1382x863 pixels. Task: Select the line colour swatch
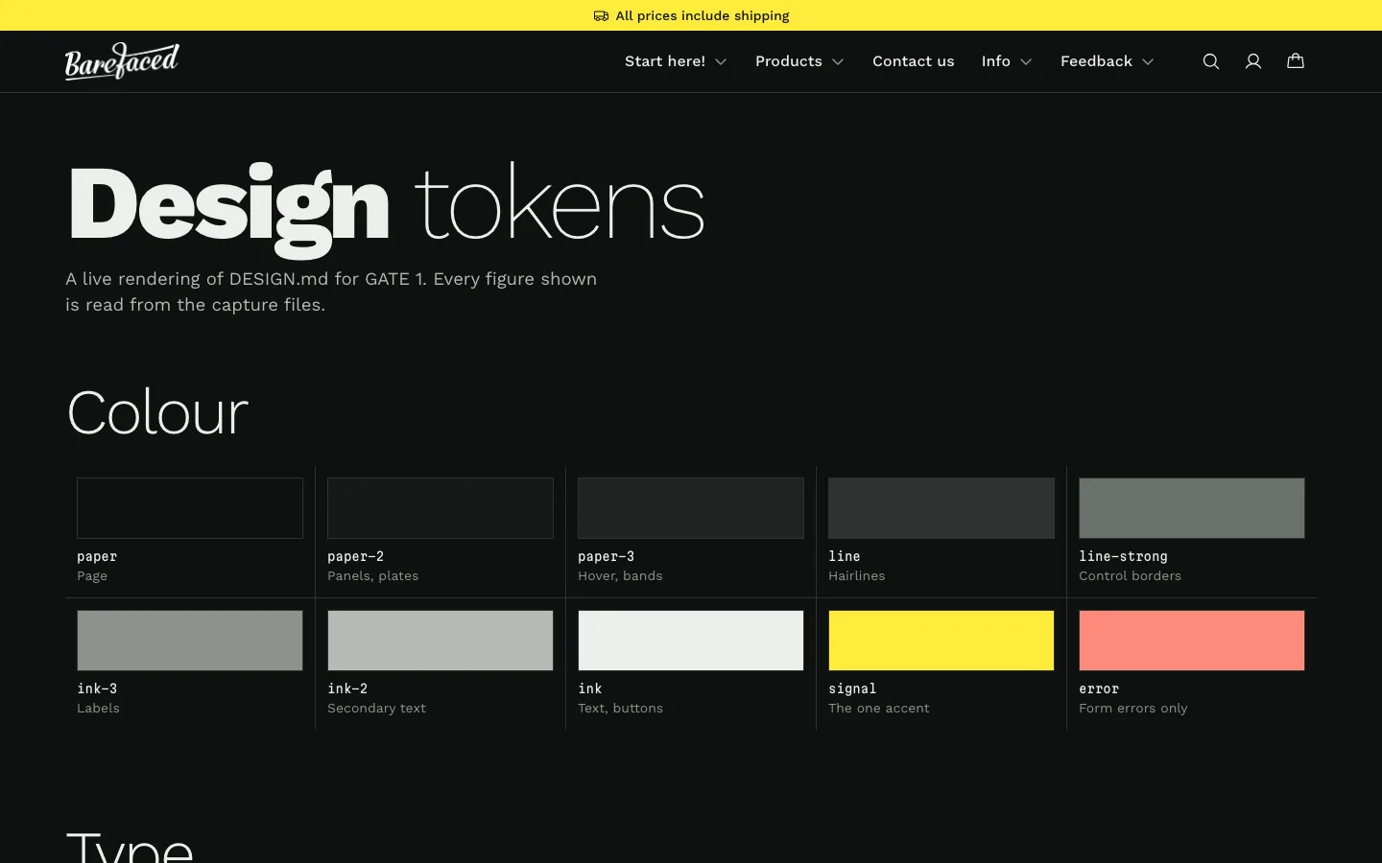tap(941, 508)
